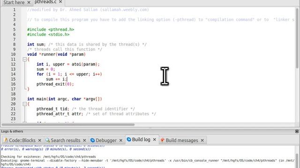Close the Logs & others panel
300x168 pixels.
297,132
